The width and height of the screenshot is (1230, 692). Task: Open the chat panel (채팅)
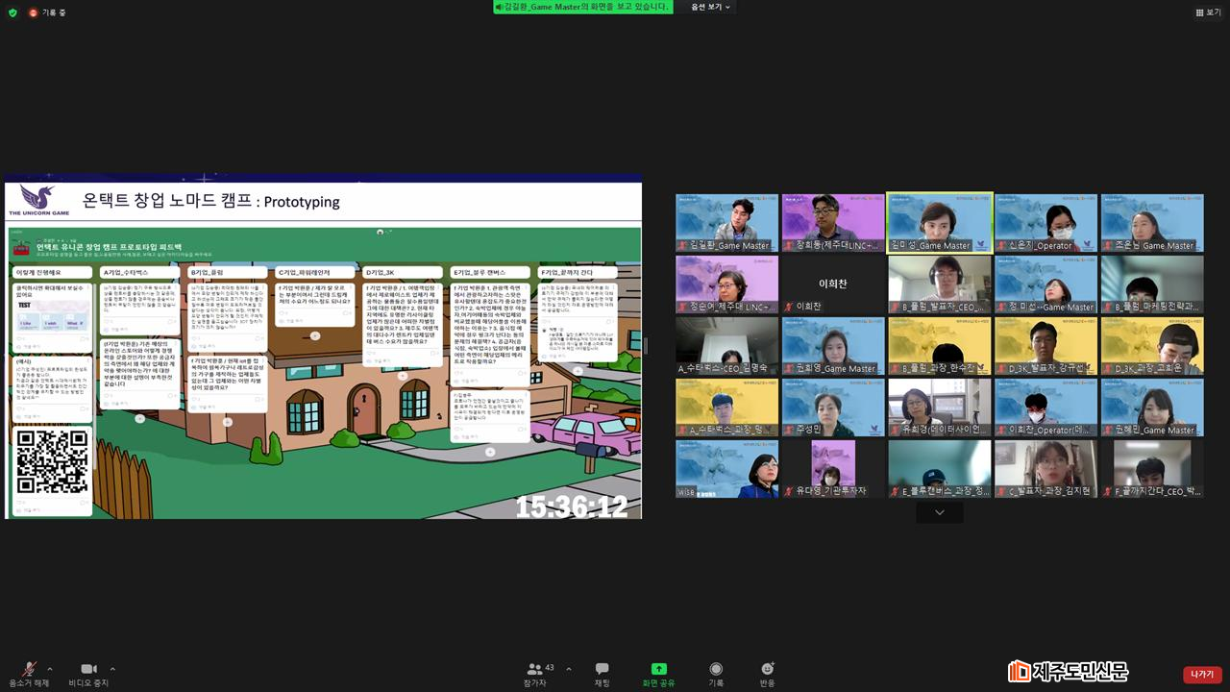(x=602, y=670)
